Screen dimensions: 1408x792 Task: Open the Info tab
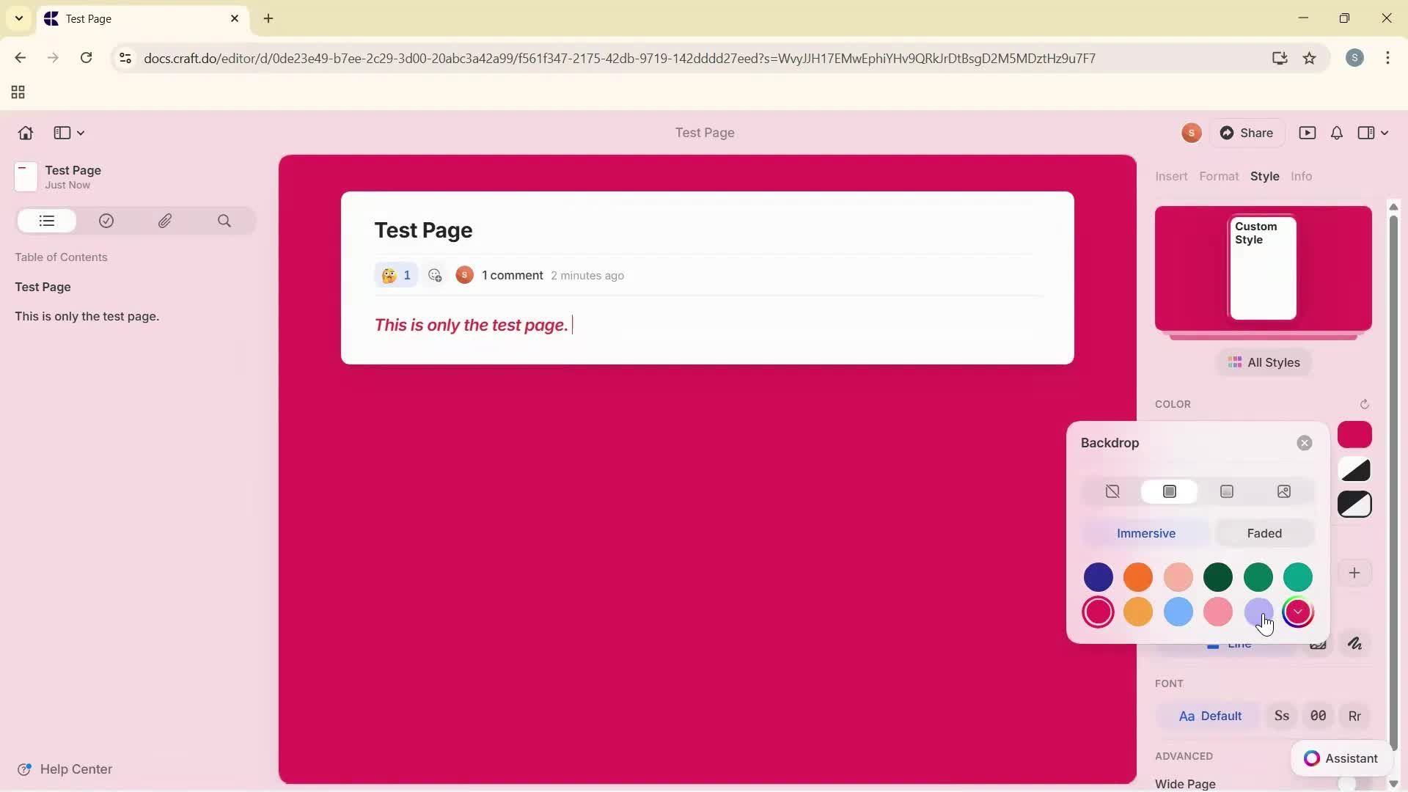(1302, 176)
